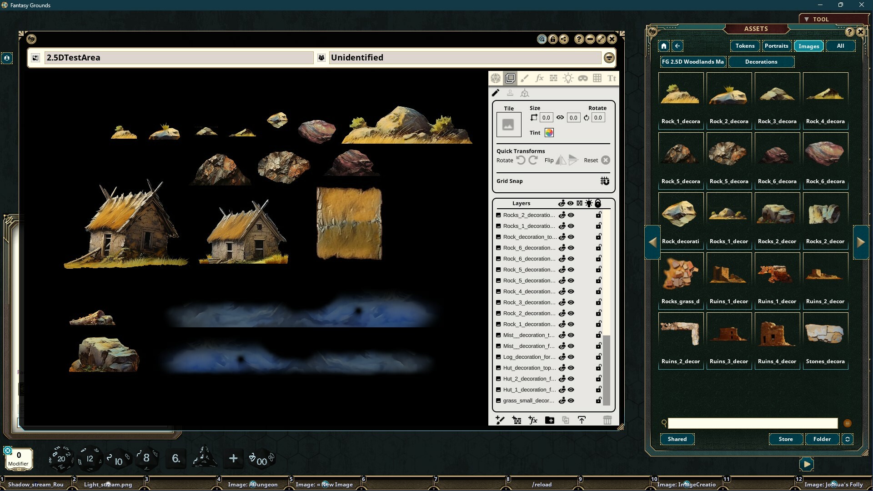873x491 pixels.
Task: Open the Store from the Assets panel
Action: click(x=786, y=439)
